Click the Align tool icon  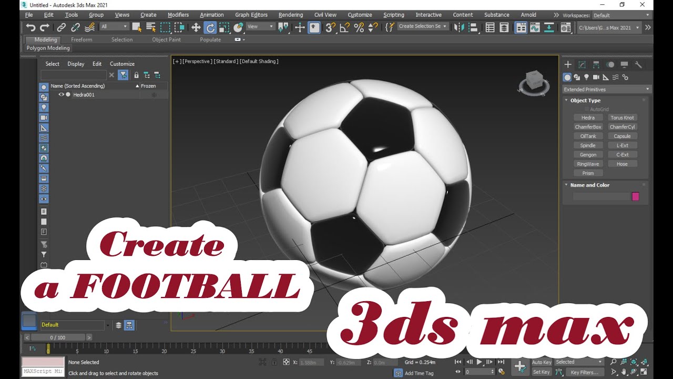pyautogui.click(x=473, y=27)
